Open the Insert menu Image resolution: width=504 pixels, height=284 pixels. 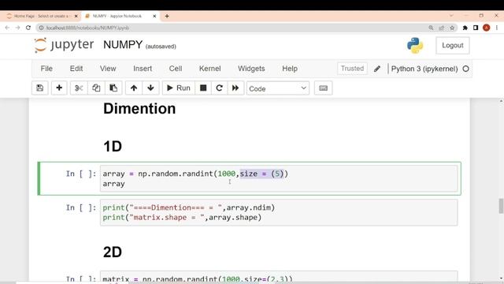tap(143, 69)
